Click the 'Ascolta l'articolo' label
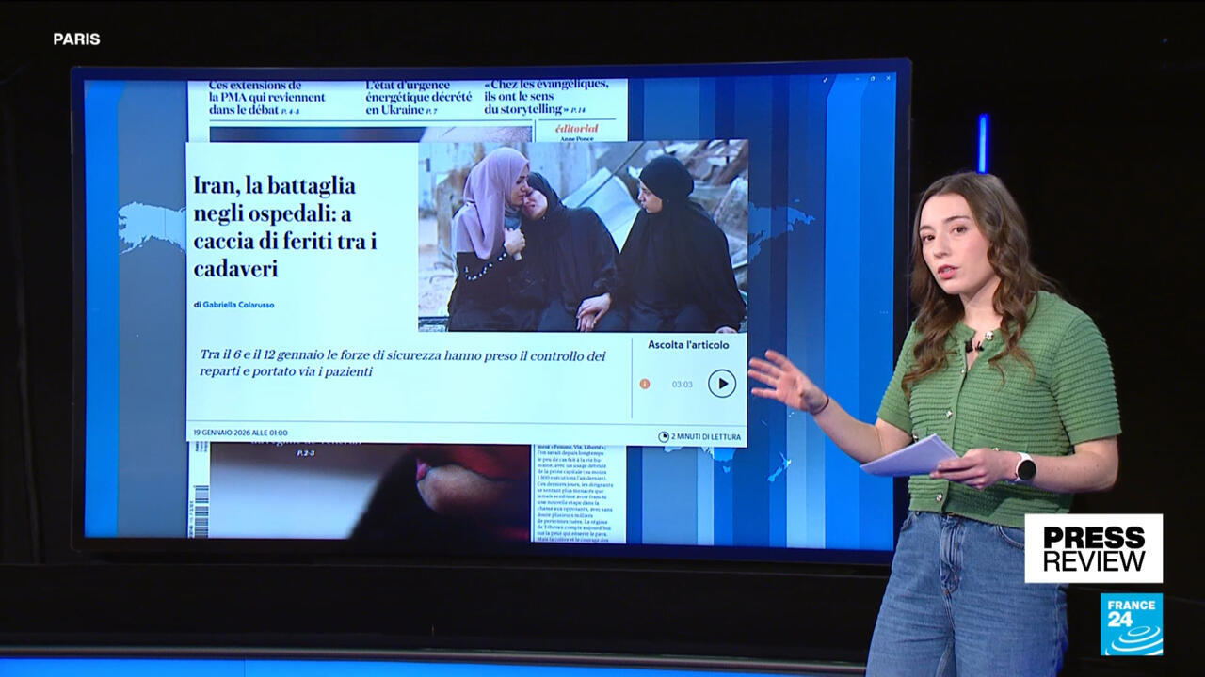Image resolution: width=1205 pixels, height=677 pixels. (x=690, y=345)
